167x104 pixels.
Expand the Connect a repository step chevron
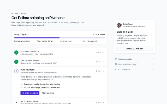pos(104,53)
